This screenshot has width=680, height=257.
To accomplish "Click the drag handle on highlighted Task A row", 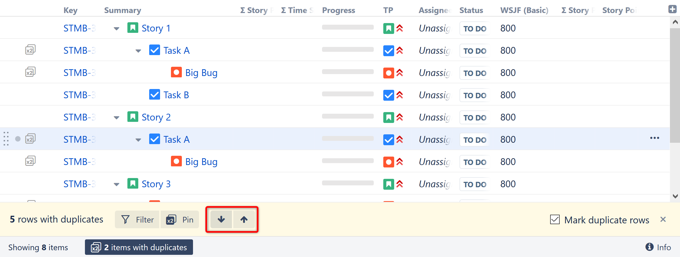I will click(x=6, y=139).
